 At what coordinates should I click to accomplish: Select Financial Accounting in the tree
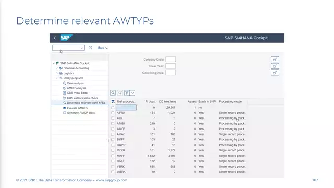pos(76,68)
